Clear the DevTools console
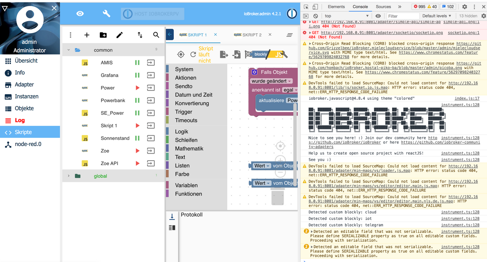 click(x=316, y=16)
